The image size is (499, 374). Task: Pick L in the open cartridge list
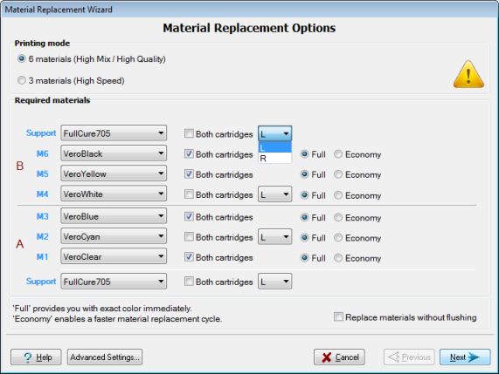pos(275,148)
